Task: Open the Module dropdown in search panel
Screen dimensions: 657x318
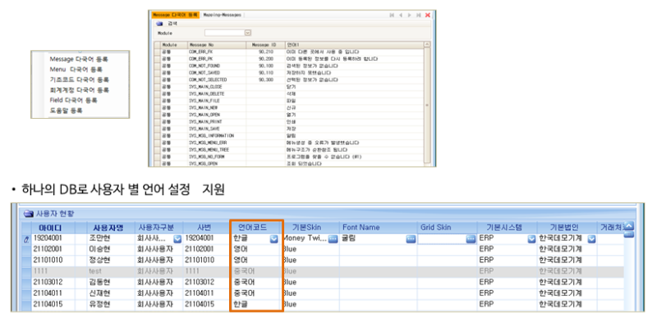Action: coord(248,33)
